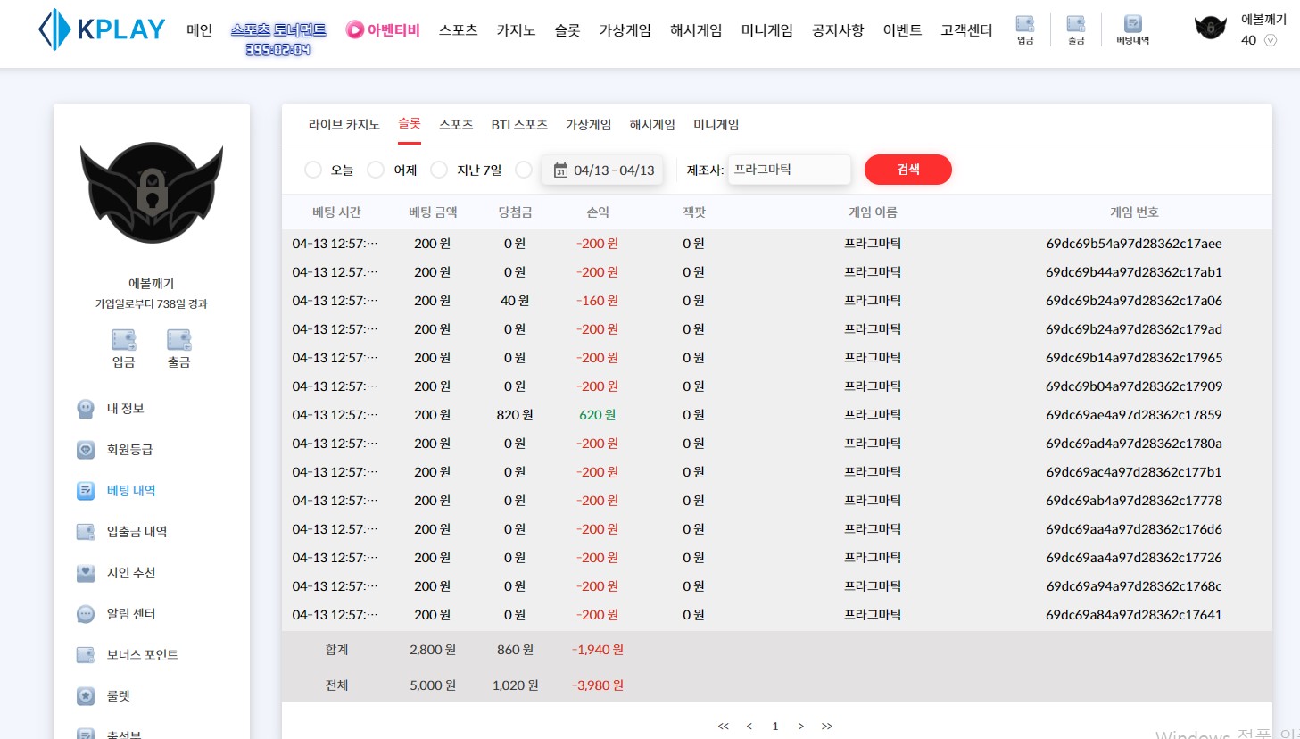Screen dimensions: 1300x739
Task: Open the 룰렛 roulette sidebar item
Action: coord(118,696)
